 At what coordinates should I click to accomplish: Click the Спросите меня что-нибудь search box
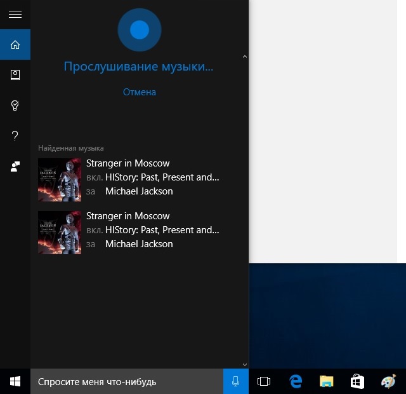click(x=127, y=381)
